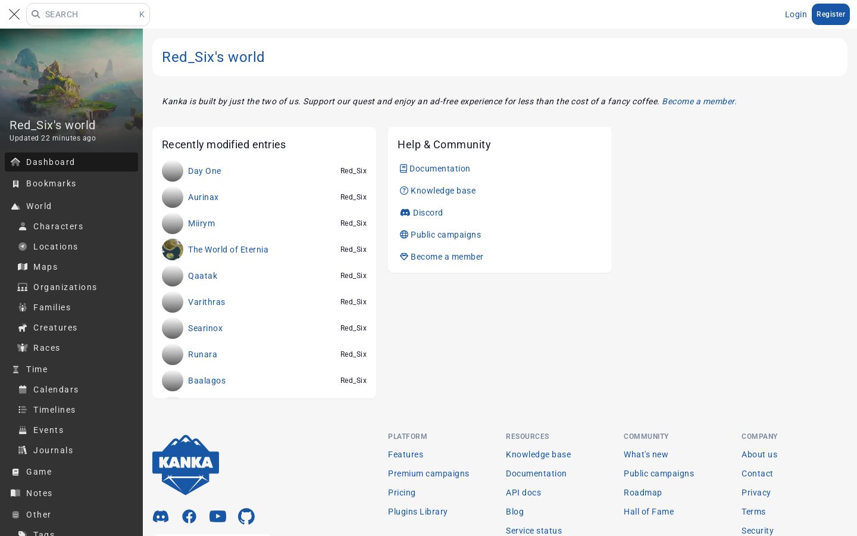The height and width of the screenshot is (536, 857).
Task: Open the GitHub social icon in footer
Action: (x=246, y=516)
